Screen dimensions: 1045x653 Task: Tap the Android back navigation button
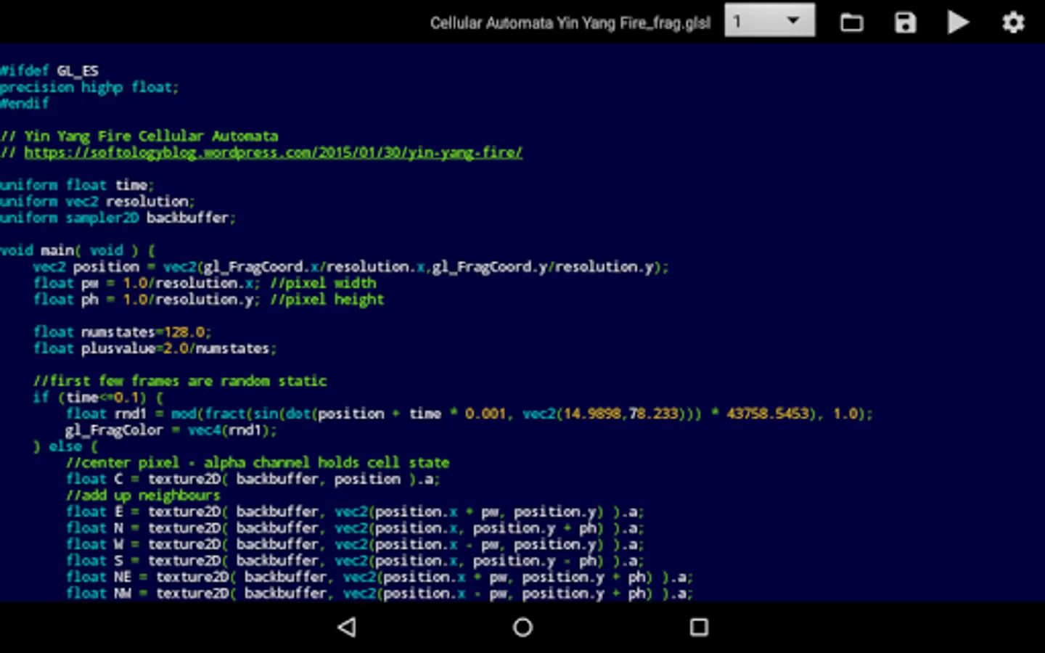coord(347,627)
